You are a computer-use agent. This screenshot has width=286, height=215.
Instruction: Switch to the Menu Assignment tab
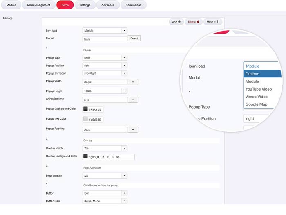point(39,5)
